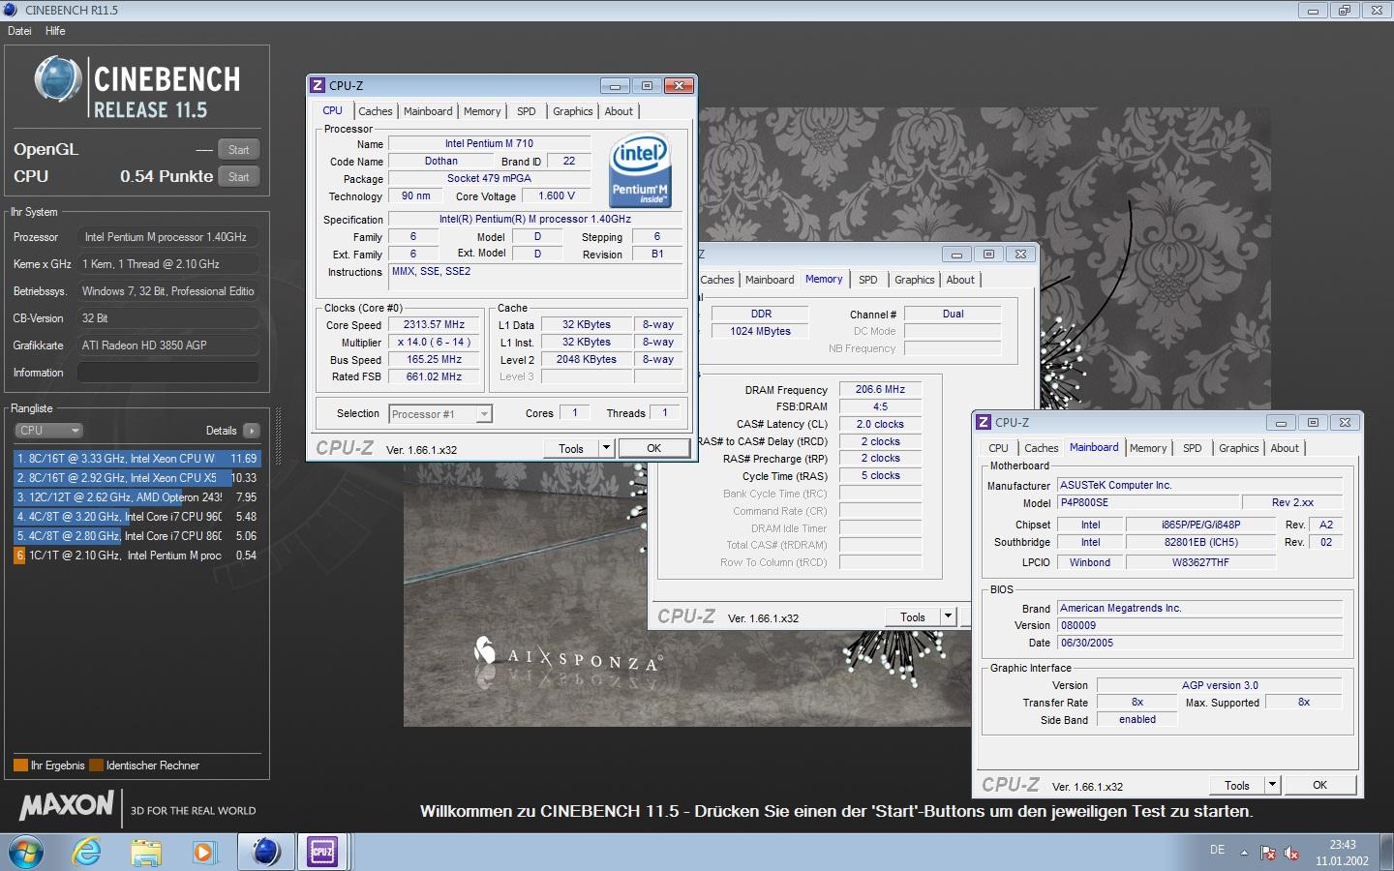Switch to CPU-Z taskbar icon
Viewport: 1394px width, 871px height.
point(322,852)
